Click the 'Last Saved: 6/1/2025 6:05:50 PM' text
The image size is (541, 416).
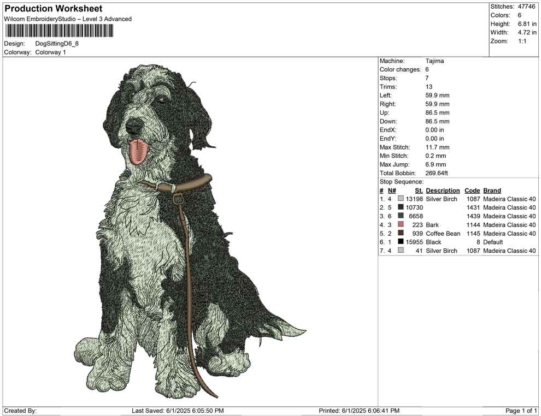click(178, 411)
